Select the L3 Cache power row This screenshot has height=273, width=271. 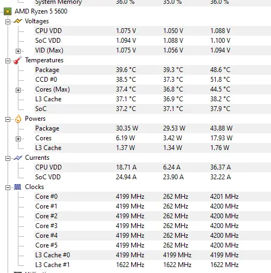[x=152, y=148]
